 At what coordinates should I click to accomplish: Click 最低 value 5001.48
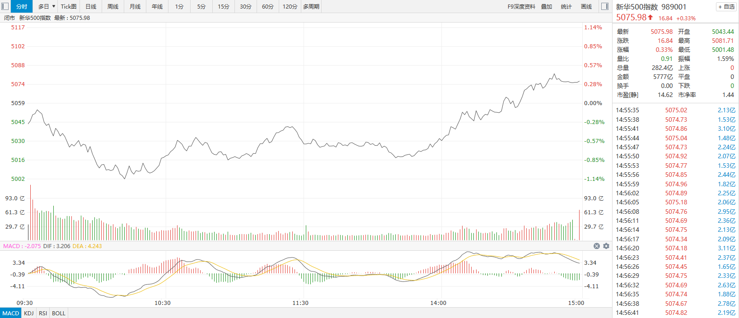pyautogui.click(x=723, y=50)
